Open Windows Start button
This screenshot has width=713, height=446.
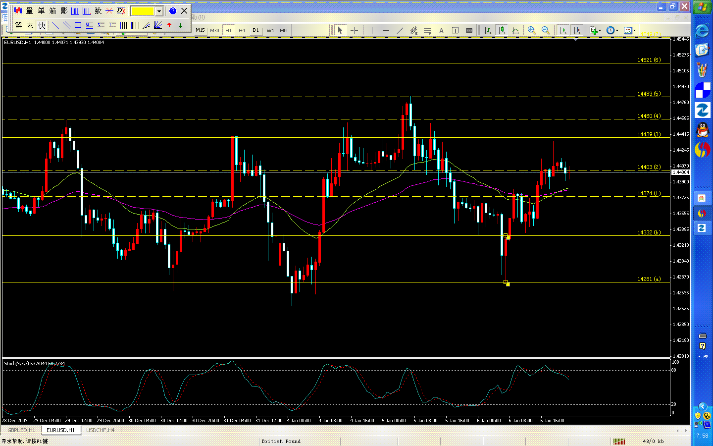(x=702, y=7)
